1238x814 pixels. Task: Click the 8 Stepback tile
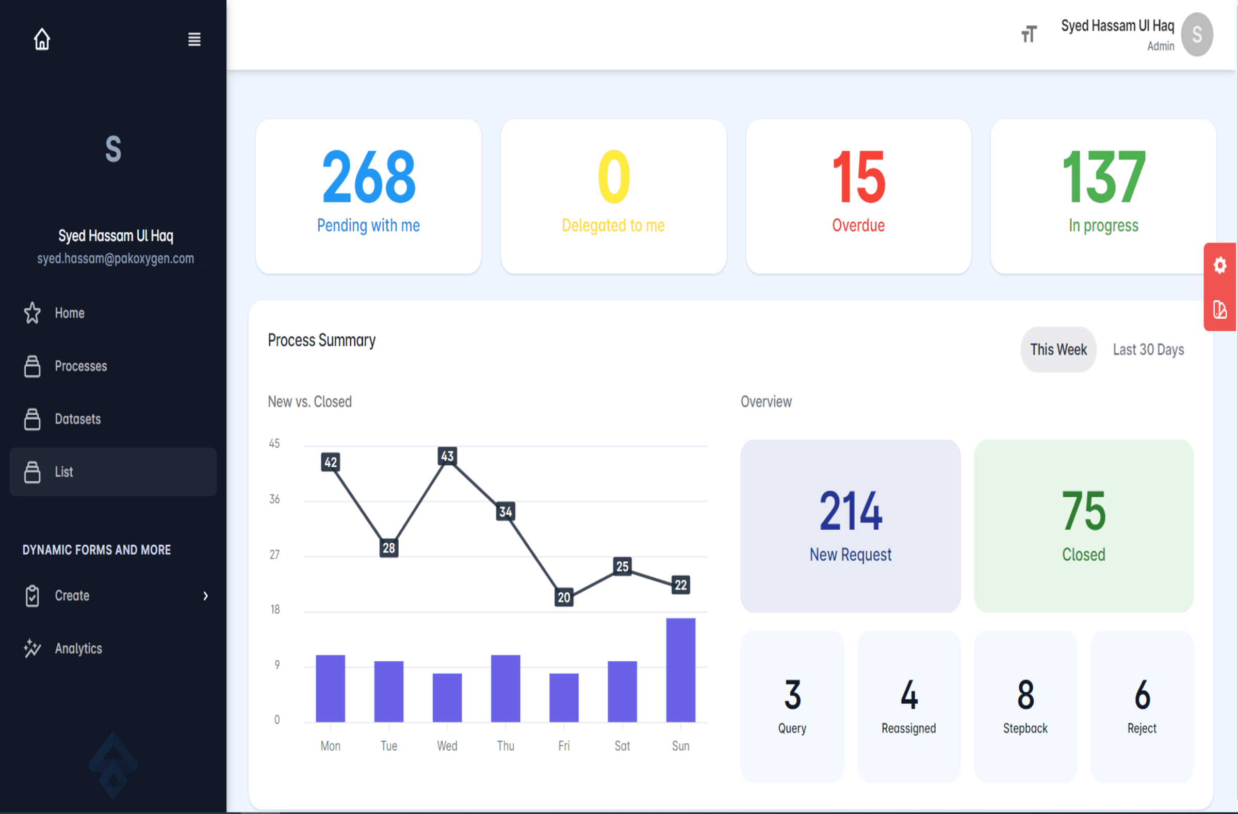pos(1025,706)
